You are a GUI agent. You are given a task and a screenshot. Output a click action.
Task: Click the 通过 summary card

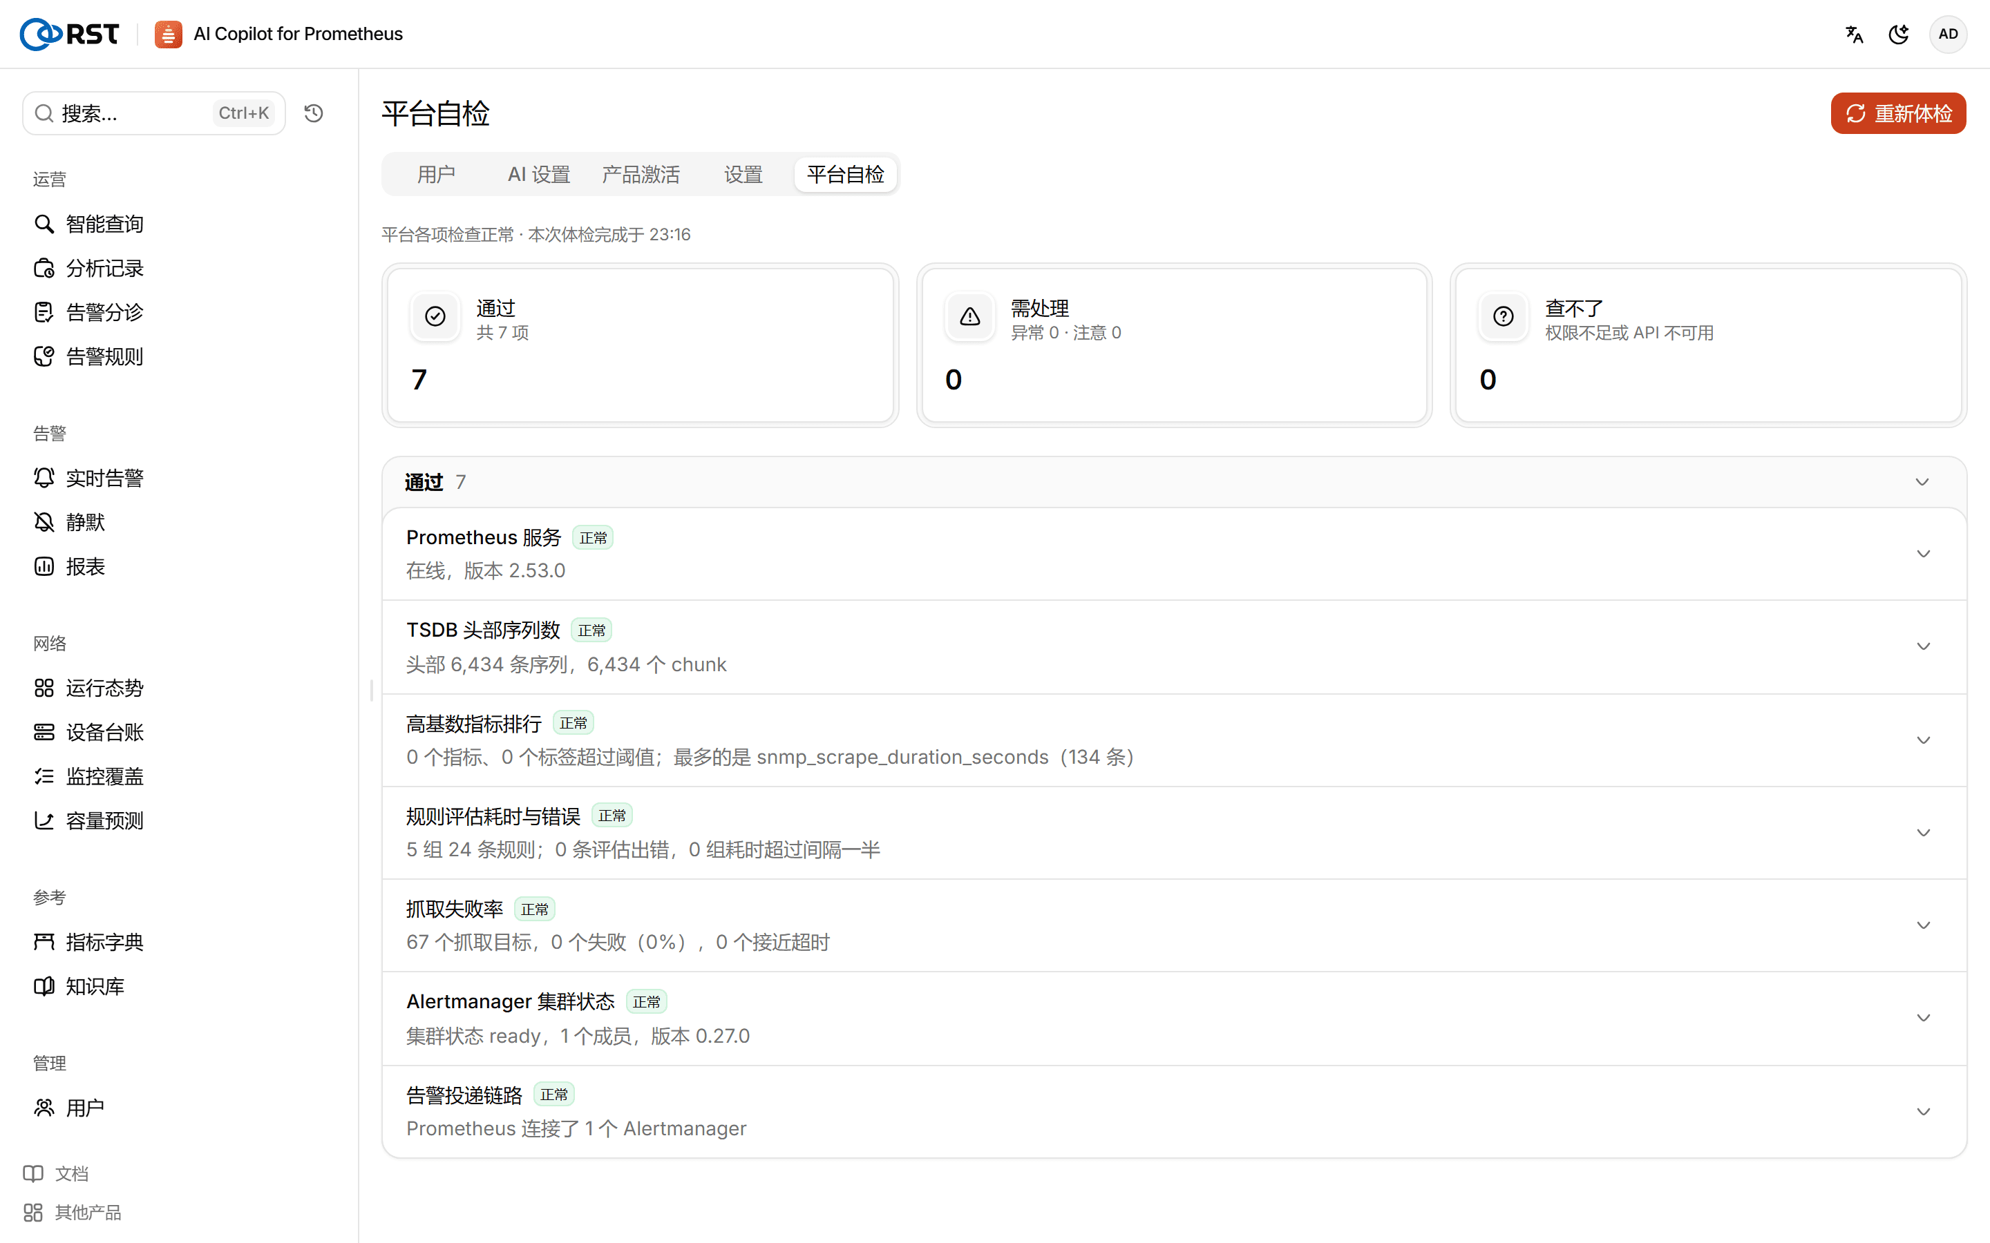[641, 345]
